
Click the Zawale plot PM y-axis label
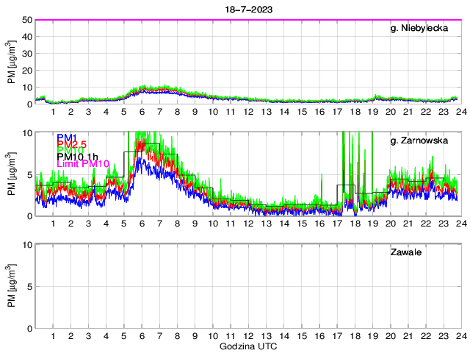11,286
